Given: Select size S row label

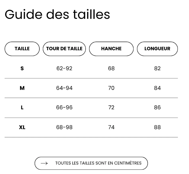Looking at the screenshot, I should click(x=22, y=69).
